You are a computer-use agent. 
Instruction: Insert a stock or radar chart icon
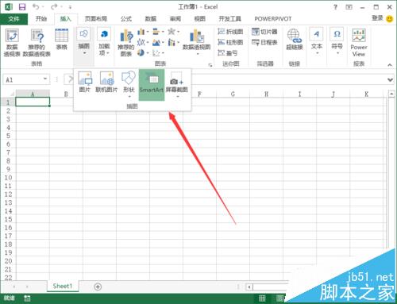tap(173, 32)
